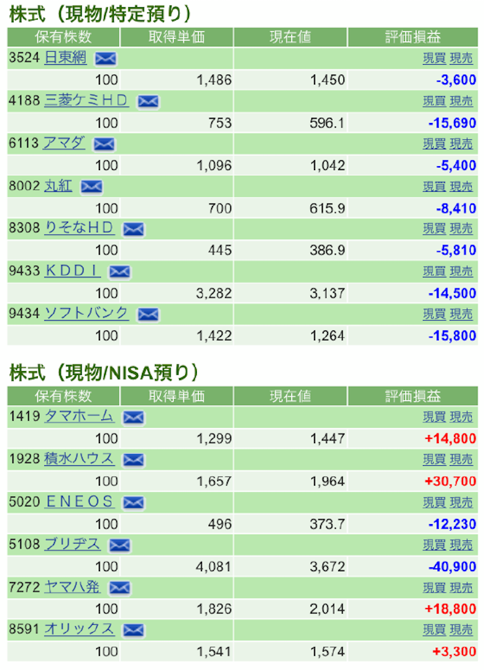Click 現買 for 三菱ケミHD
The image size is (484, 670).
(x=434, y=101)
